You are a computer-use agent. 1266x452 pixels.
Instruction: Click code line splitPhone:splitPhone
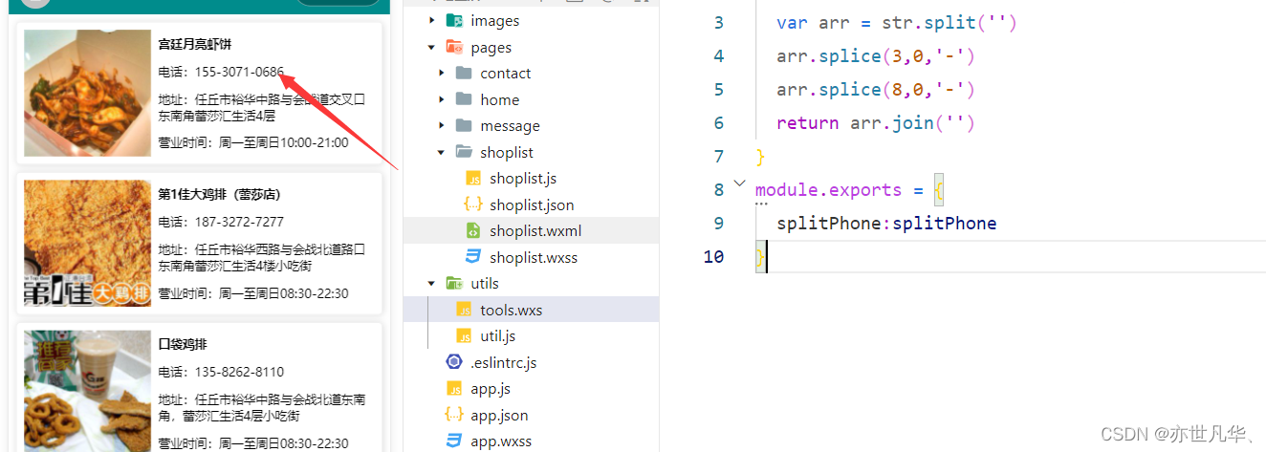(886, 223)
